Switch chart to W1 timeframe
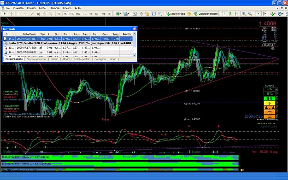 point(103,14)
